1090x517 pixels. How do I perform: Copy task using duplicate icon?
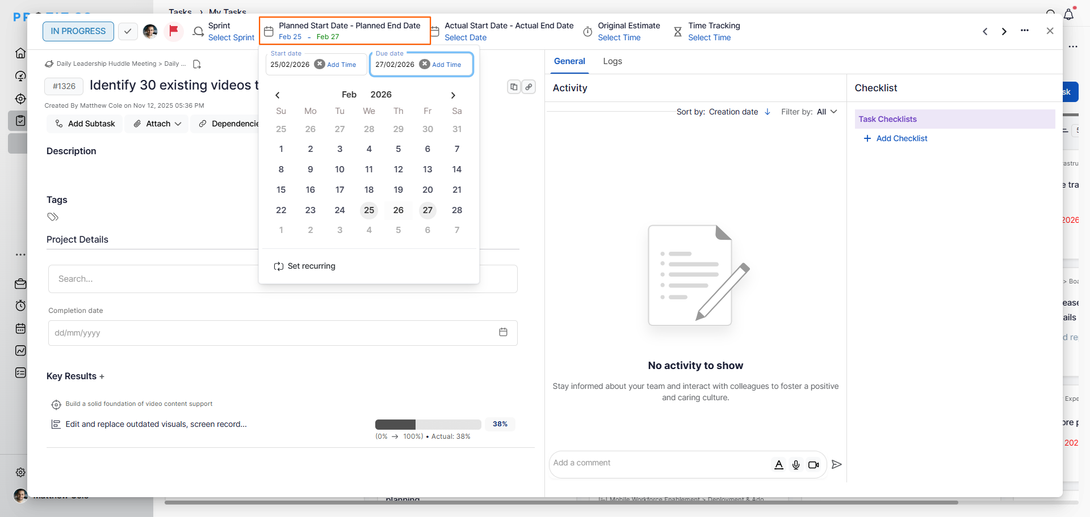[514, 87]
